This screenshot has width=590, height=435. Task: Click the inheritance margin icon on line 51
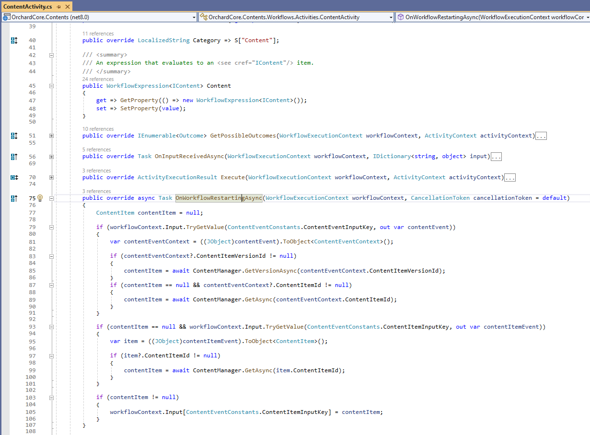[x=14, y=136]
